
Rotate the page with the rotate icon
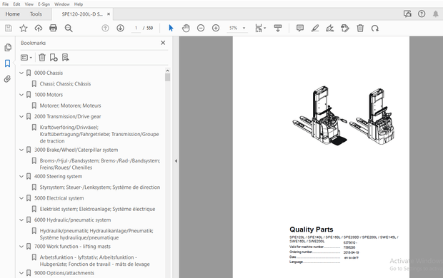tap(375, 29)
